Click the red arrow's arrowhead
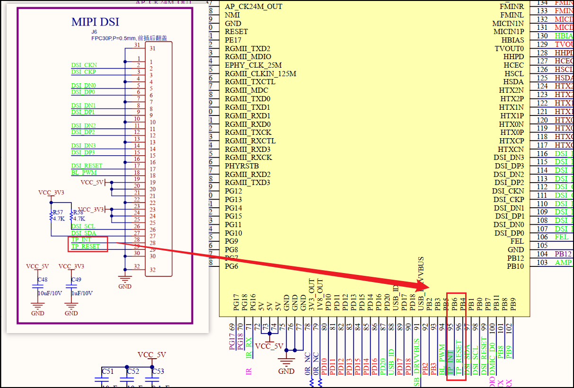574x388 pixels. pos(425,287)
